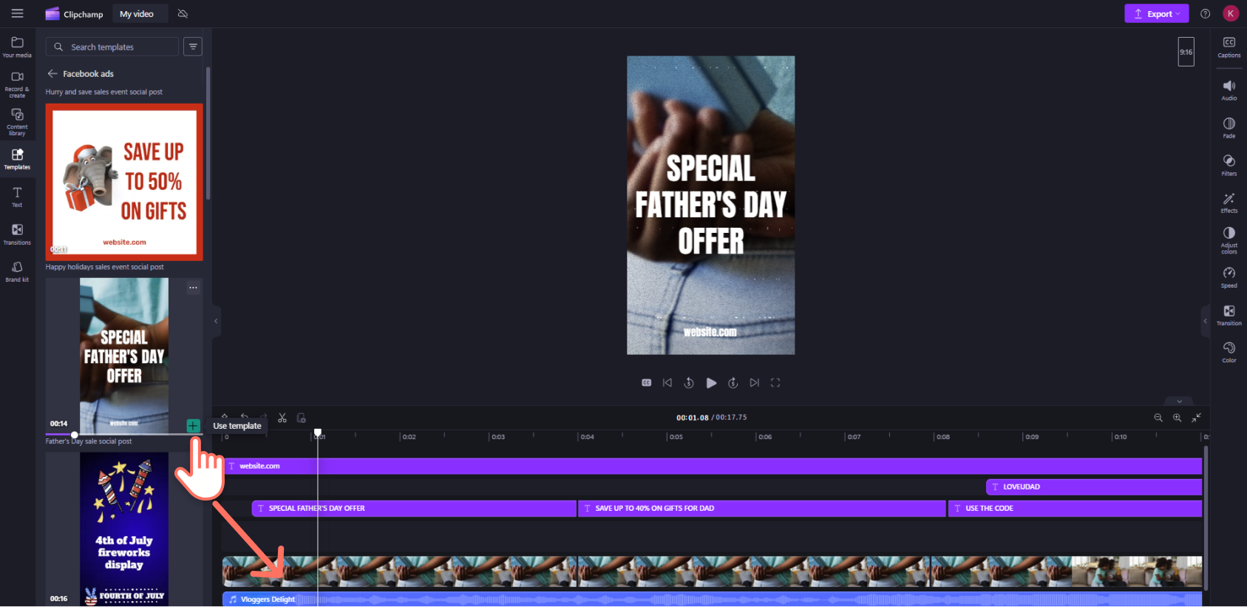Collapse the left templates panel
The height and width of the screenshot is (607, 1247).
(x=216, y=321)
